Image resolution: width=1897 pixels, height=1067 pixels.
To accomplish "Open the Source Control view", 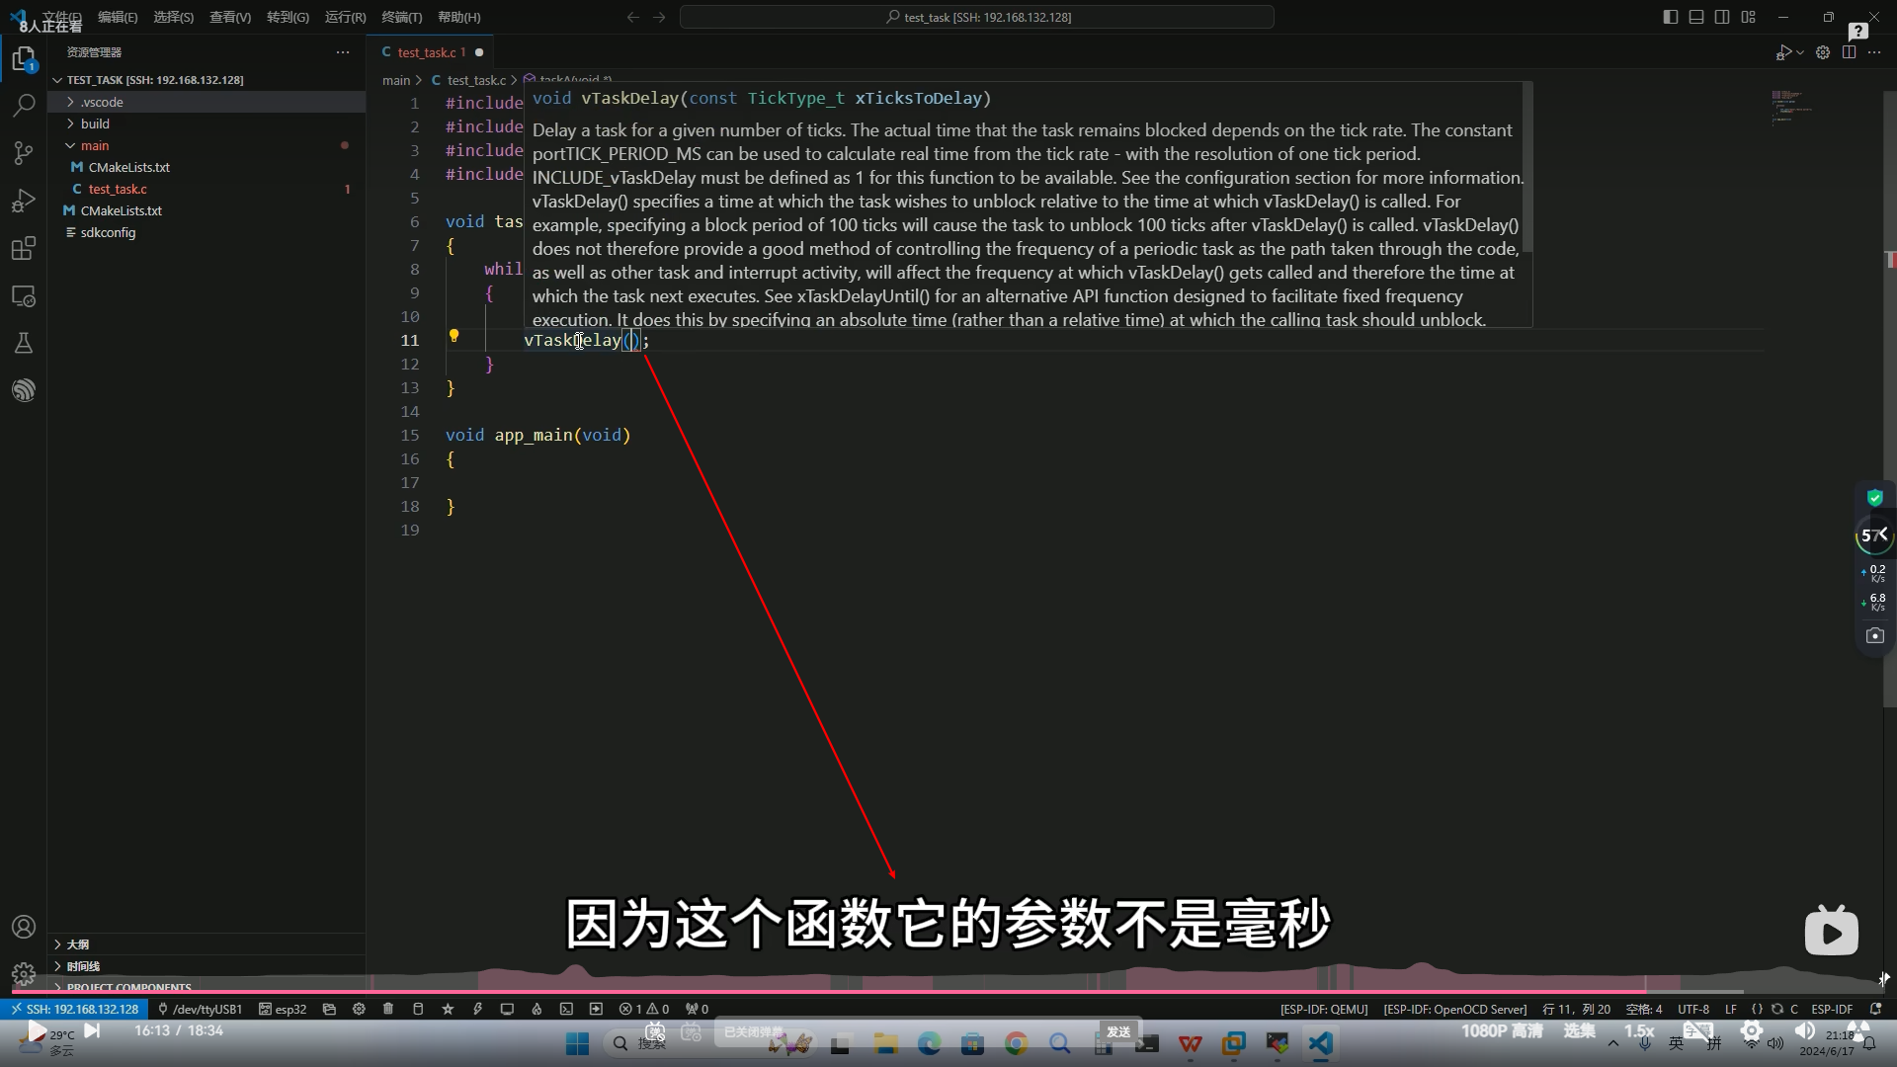I will (x=24, y=152).
